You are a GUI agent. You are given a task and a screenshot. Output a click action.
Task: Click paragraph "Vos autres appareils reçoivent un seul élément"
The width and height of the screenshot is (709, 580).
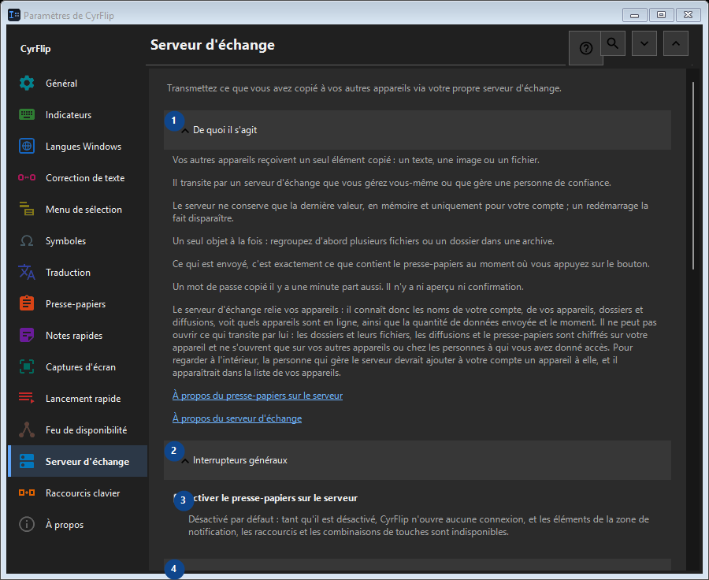[355, 160]
